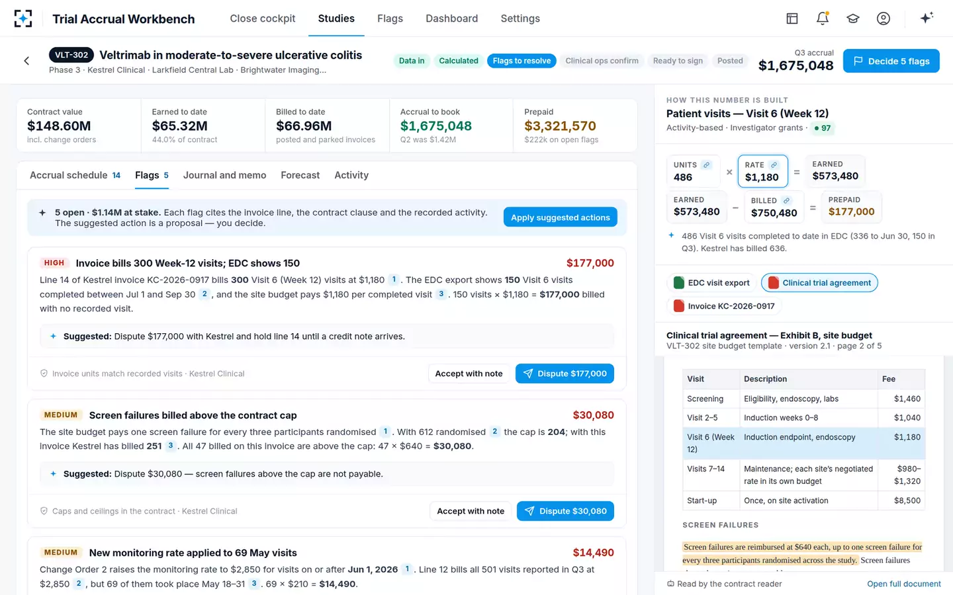
Task: Click citation 1 after 'Jun 1, 2026'
Action: click(x=407, y=569)
